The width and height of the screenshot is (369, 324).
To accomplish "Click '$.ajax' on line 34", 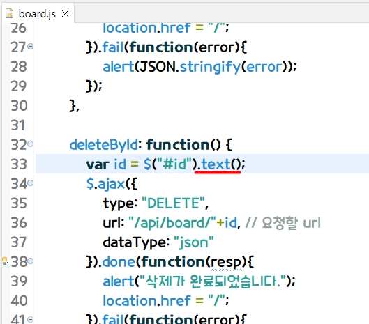I will [105, 184].
